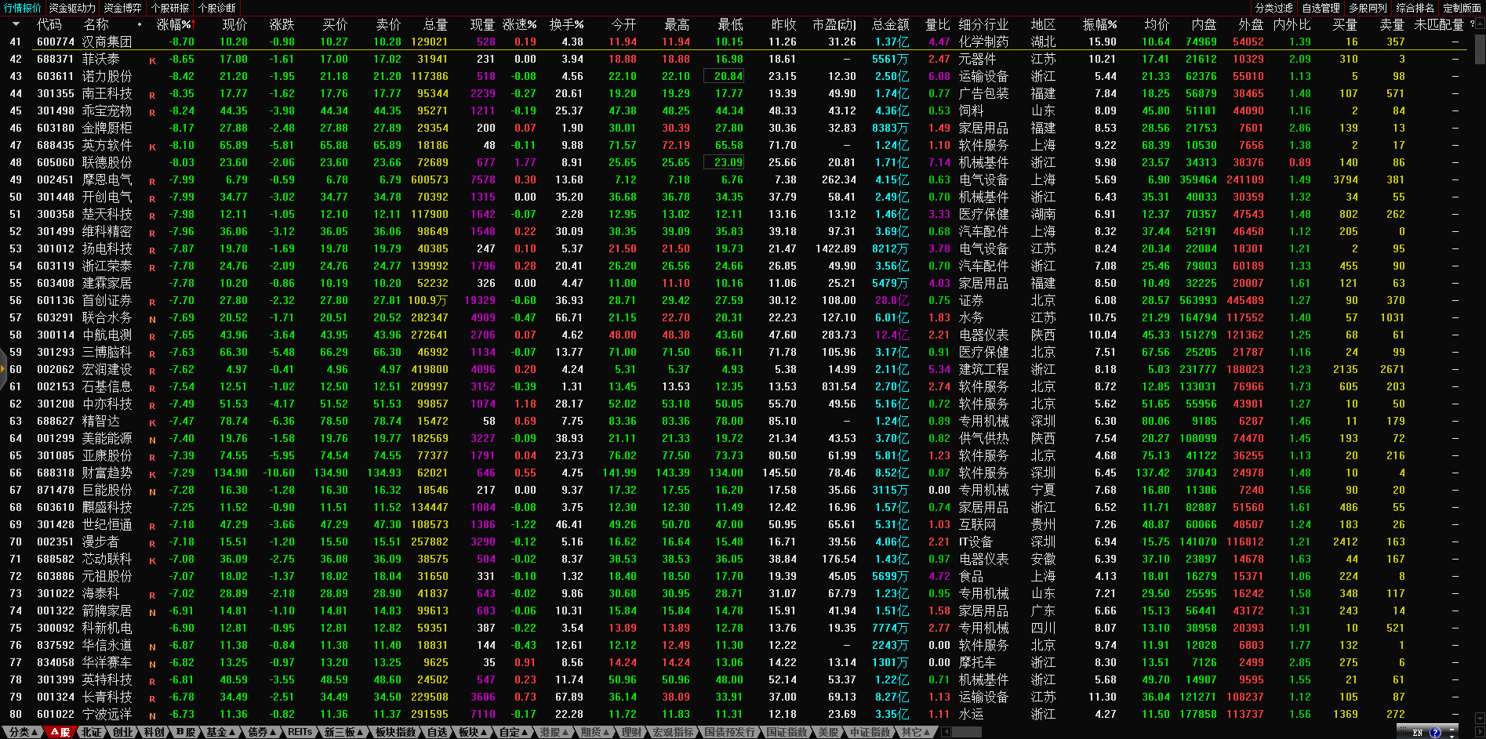Click the K marker next to 菲沃泰
Screen dimensions: 1486x739
[152, 60]
